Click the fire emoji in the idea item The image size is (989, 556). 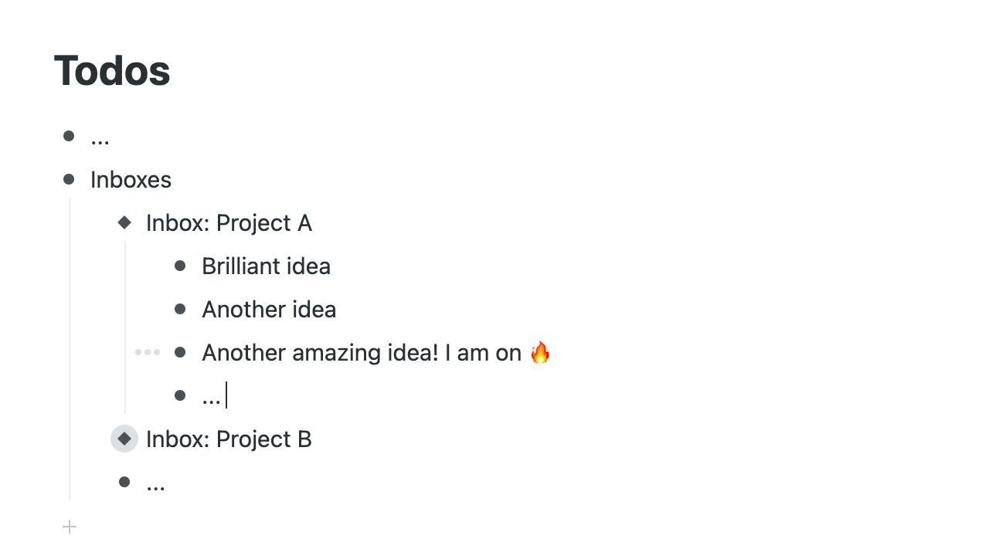540,353
